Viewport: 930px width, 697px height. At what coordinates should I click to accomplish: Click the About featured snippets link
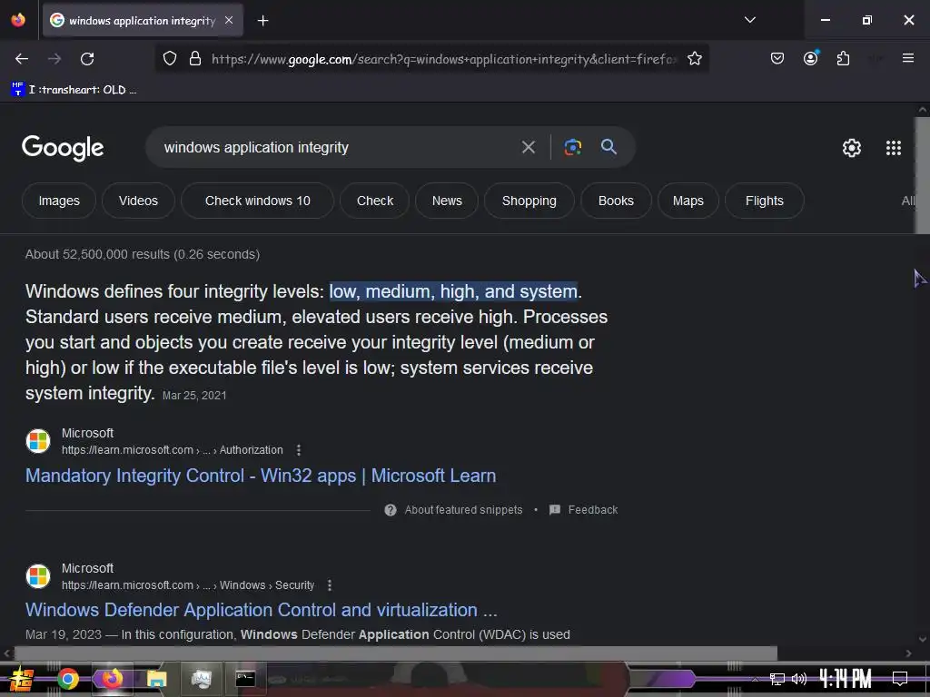click(x=463, y=510)
